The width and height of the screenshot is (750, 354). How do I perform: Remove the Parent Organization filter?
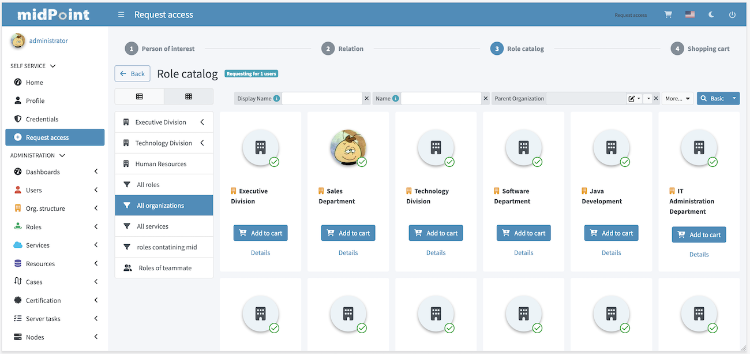[x=656, y=99]
